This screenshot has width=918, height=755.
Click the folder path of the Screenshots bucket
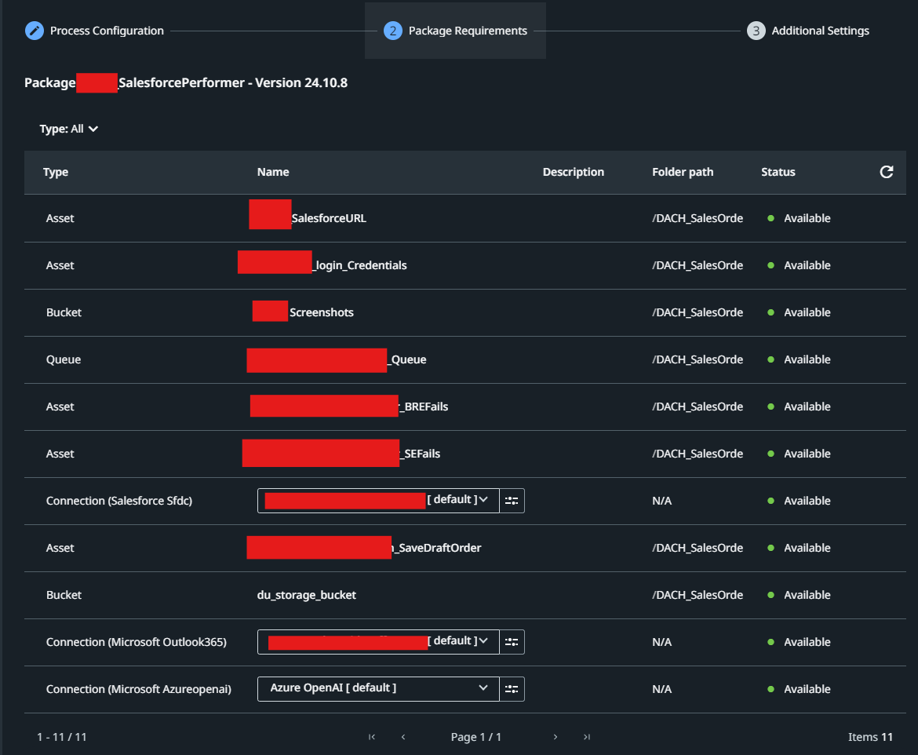[698, 312]
